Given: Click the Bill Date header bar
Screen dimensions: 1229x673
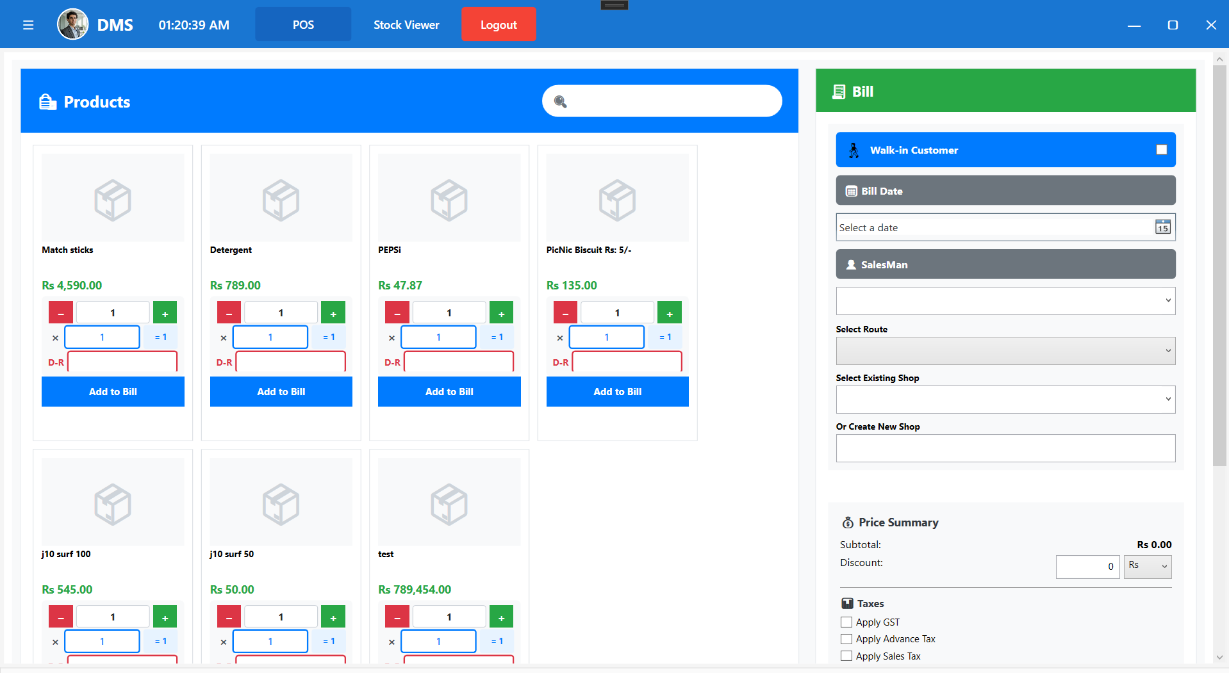Looking at the screenshot, I should (x=1005, y=190).
